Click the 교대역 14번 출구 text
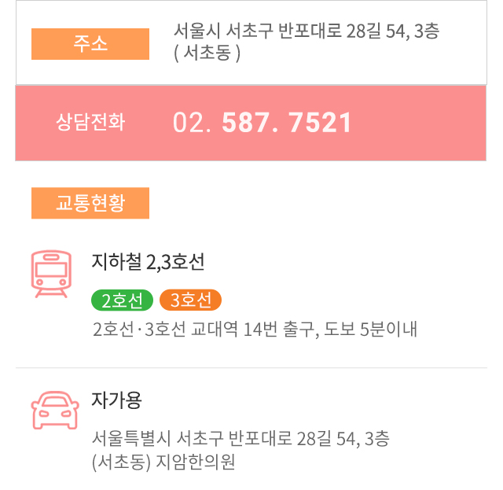503x490 pixels. coord(255,329)
